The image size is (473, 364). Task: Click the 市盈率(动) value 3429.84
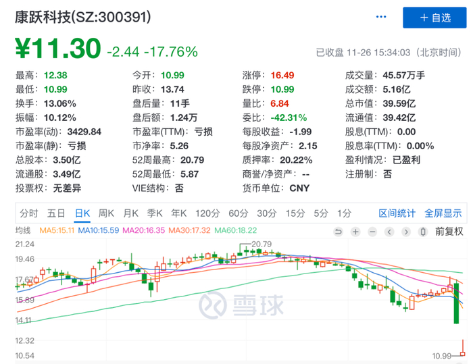(x=84, y=132)
